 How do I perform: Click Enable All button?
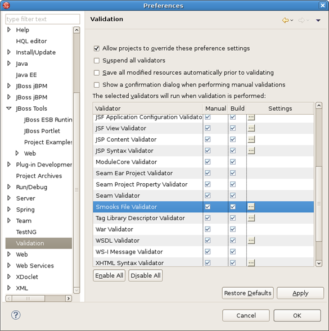point(109,275)
